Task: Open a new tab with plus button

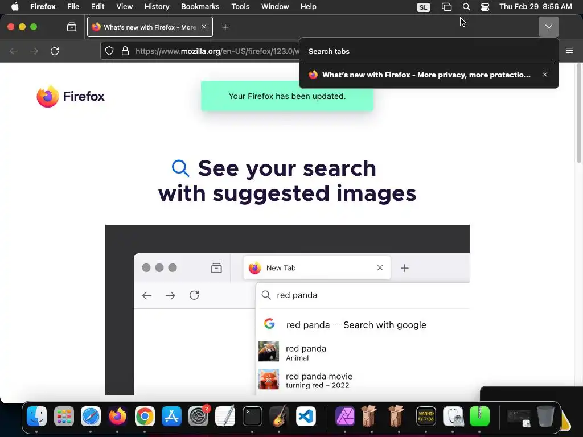Action: coord(225,27)
